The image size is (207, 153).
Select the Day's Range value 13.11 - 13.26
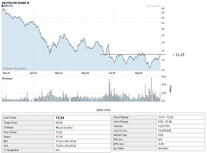[x=165, y=117]
